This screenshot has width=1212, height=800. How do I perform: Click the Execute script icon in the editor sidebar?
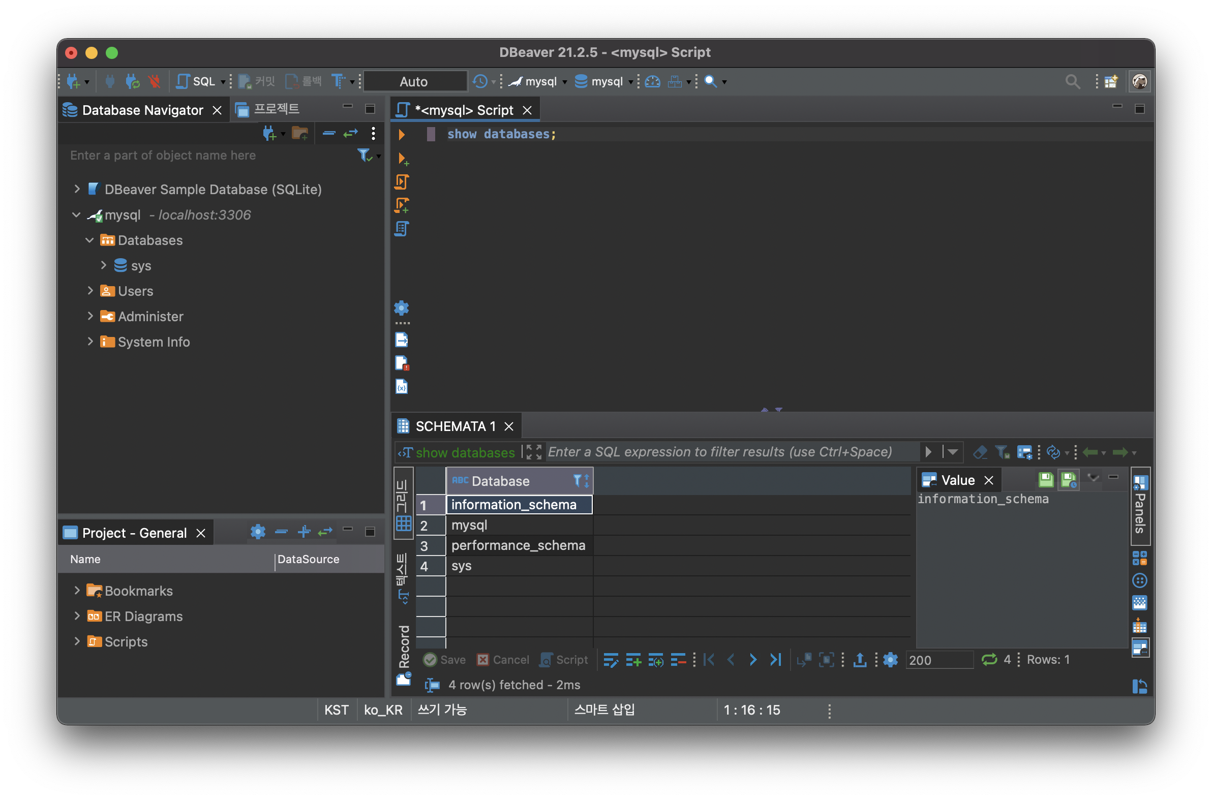pos(402,182)
